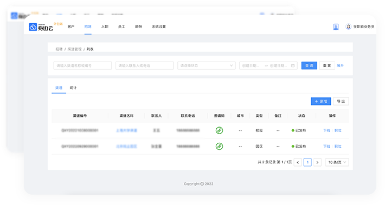385x205 pixels.
Task: Click 校园 type cell in first row
Action: coord(259,130)
